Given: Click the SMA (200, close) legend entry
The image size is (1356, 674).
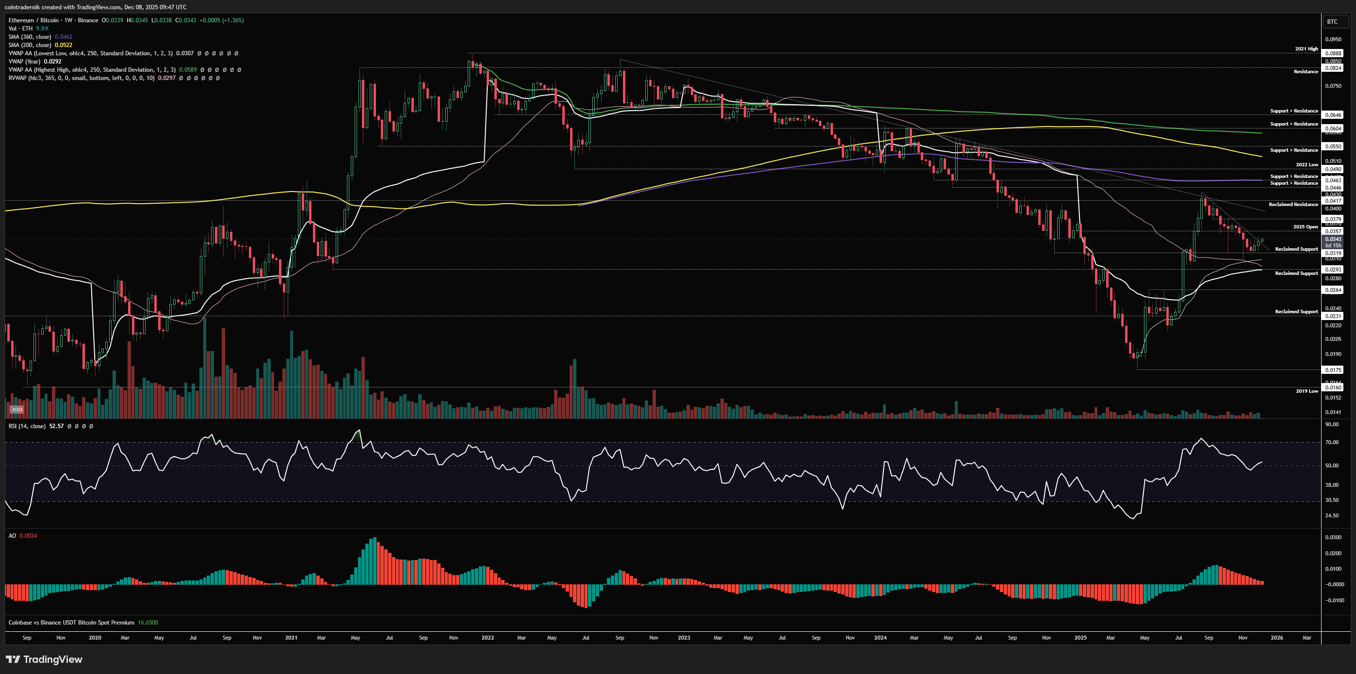Looking at the screenshot, I should pyautogui.click(x=30, y=45).
